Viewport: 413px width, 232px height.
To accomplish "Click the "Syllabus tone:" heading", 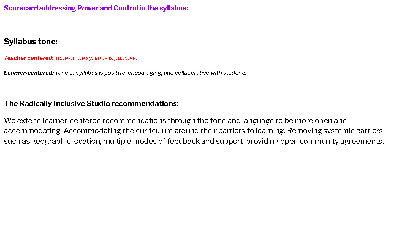I will point(31,42).
